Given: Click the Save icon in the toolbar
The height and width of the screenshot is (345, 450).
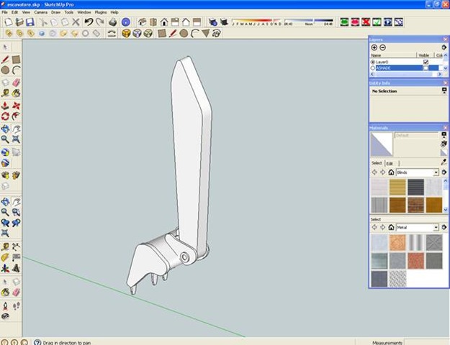Looking at the screenshot, I should coord(31,22).
